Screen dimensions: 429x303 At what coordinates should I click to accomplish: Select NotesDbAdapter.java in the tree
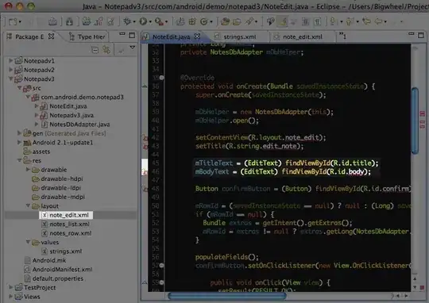(79, 125)
